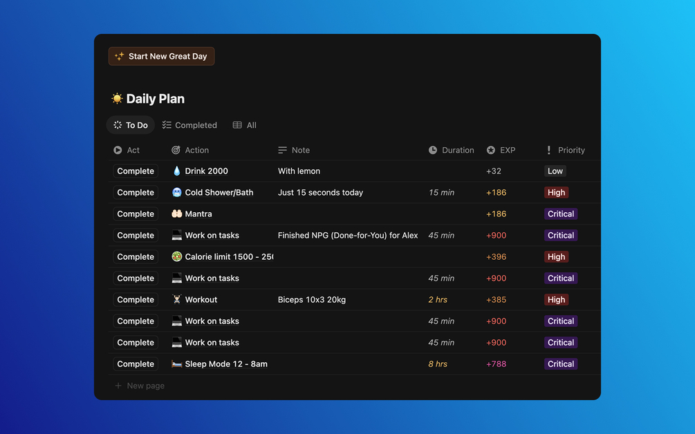Click the star icon in the EXP header
The width and height of the screenshot is (695, 434).
[x=491, y=150]
